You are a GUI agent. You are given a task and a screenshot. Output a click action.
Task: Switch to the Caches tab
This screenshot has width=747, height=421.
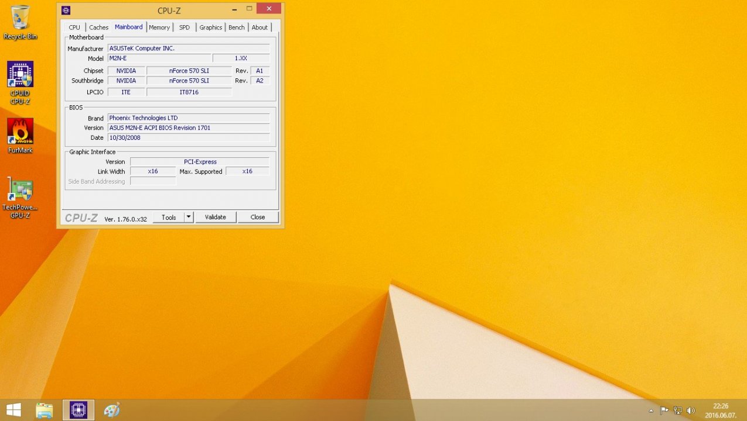click(98, 27)
